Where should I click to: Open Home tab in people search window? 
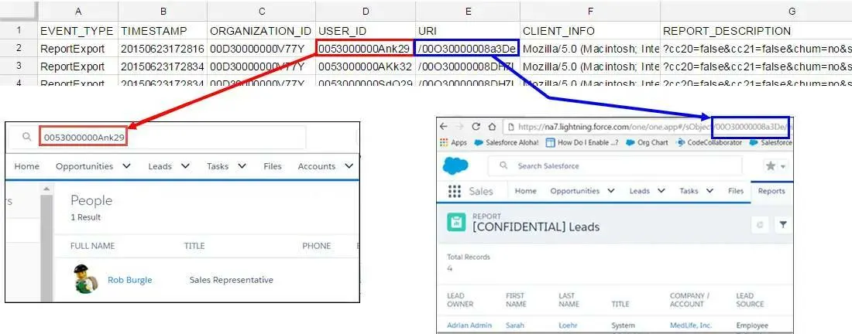click(26, 166)
